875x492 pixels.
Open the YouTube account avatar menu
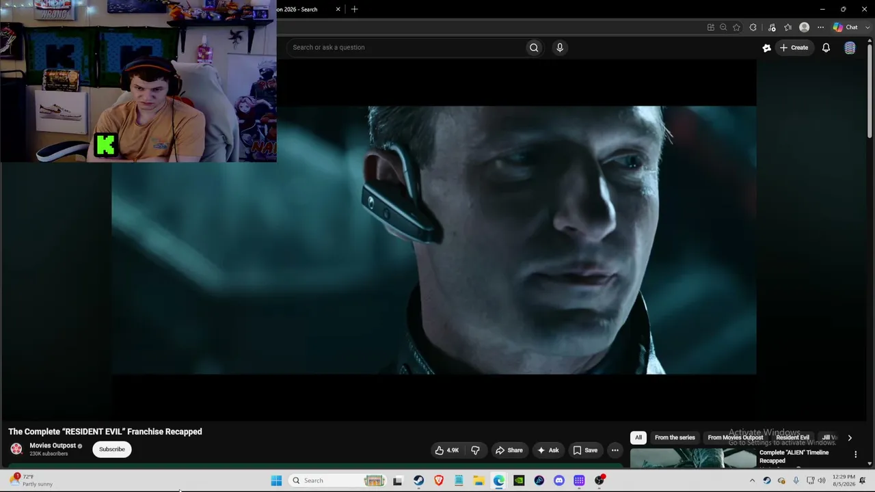850,48
